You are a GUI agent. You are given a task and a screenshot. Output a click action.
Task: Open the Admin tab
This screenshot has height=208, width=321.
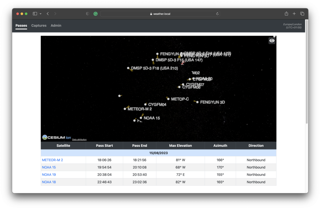56,26
